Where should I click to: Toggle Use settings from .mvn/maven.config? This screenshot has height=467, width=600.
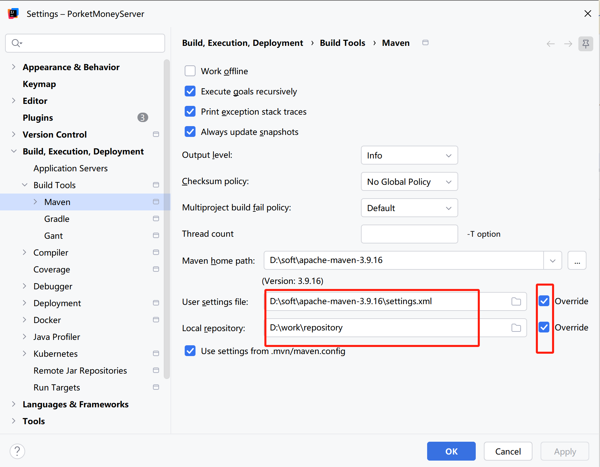(x=190, y=351)
